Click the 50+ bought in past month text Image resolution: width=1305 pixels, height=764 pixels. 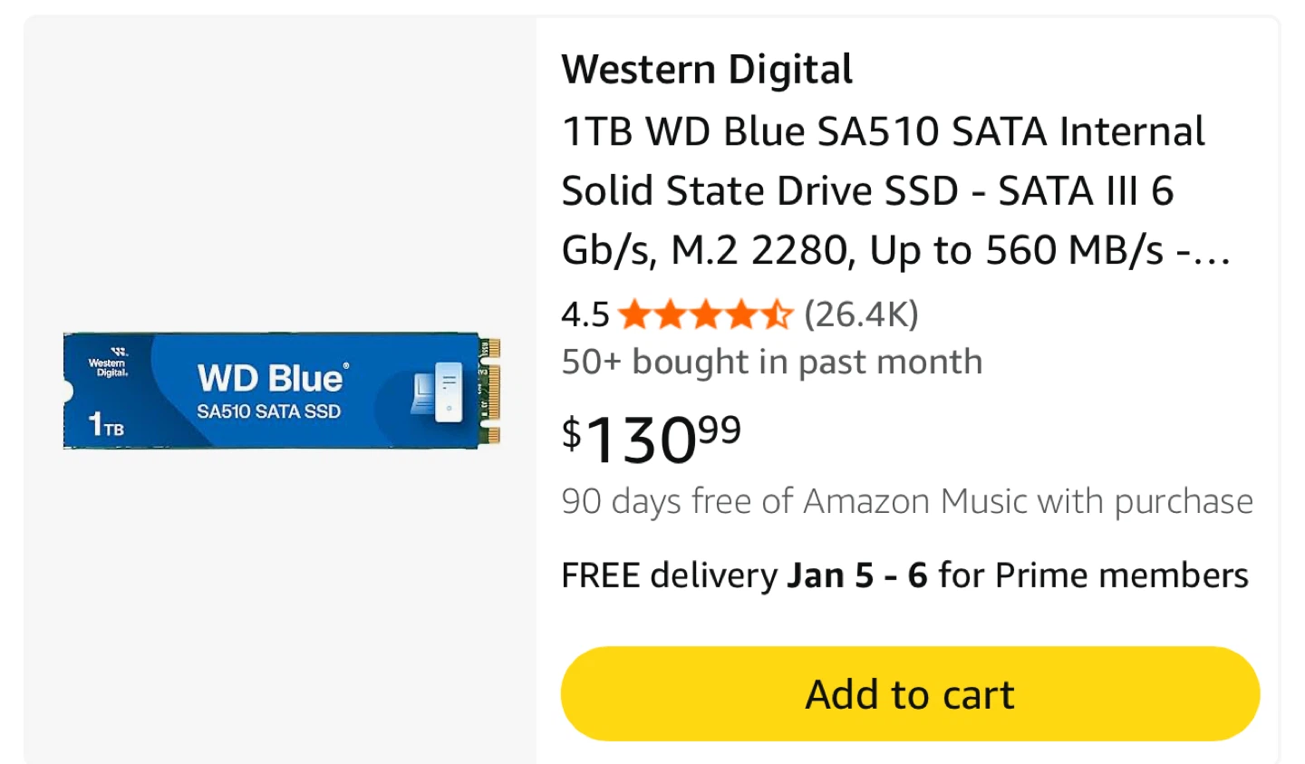[772, 362]
